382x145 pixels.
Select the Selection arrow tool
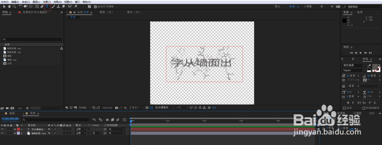4,6
